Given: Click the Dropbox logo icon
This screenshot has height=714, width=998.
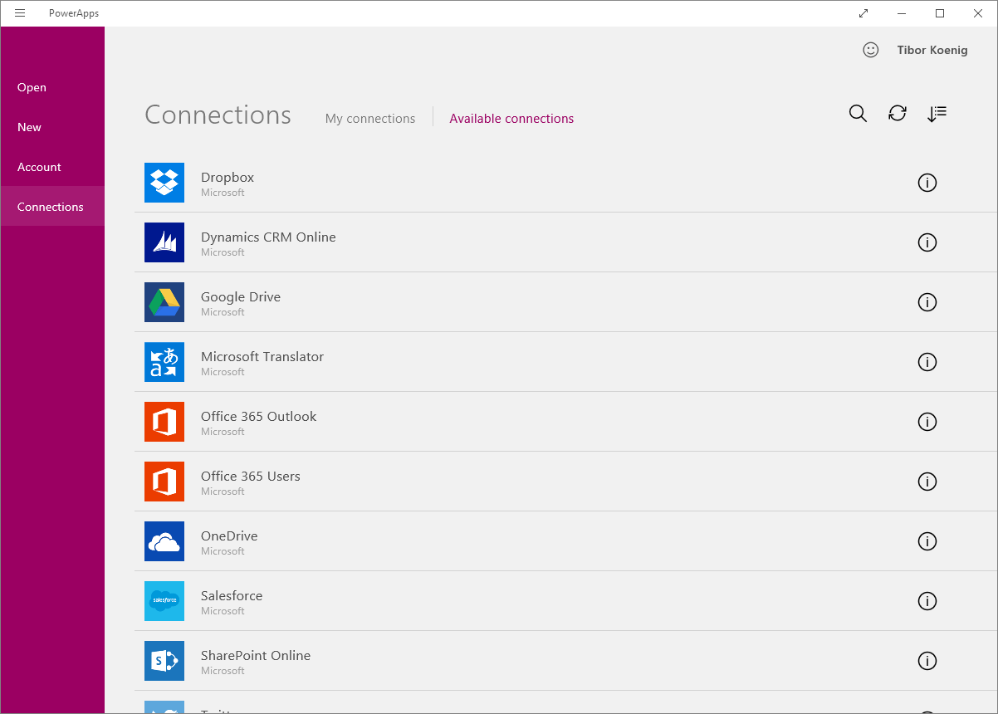Looking at the screenshot, I should (164, 183).
